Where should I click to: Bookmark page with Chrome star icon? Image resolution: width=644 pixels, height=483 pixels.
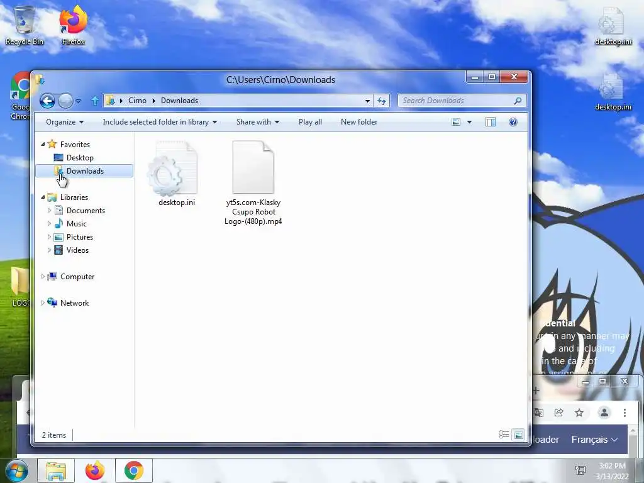point(579,413)
